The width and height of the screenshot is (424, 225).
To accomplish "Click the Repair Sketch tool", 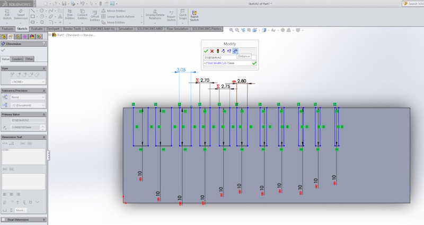I will (x=171, y=16).
